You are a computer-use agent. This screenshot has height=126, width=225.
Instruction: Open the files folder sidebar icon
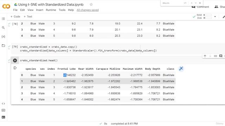tap(3, 45)
